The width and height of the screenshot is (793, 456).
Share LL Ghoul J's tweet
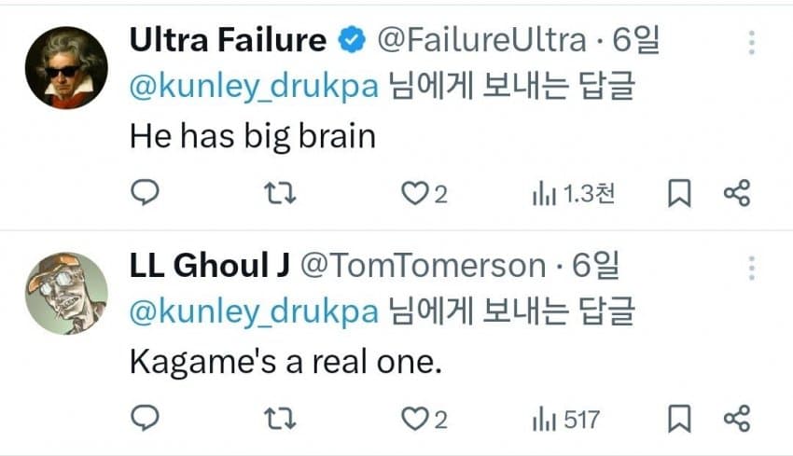[x=737, y=420]
